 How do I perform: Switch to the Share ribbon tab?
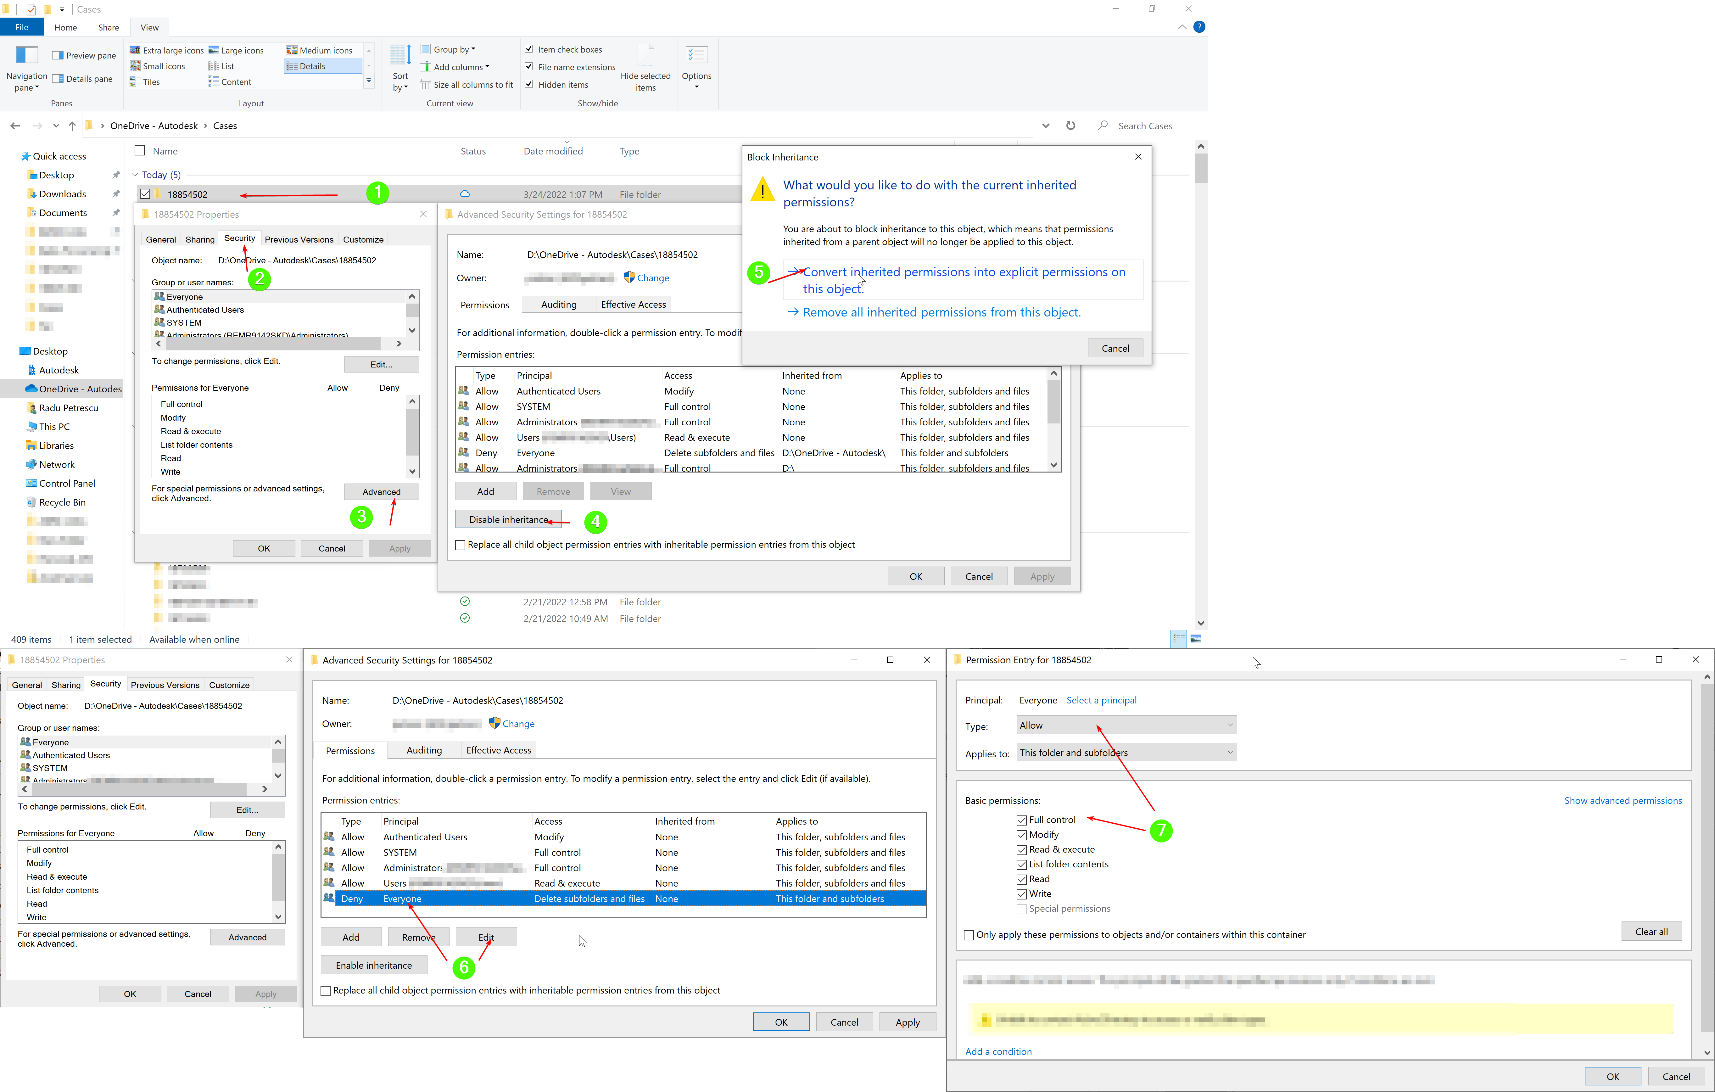pyautogui.click(x=108, y=27)
